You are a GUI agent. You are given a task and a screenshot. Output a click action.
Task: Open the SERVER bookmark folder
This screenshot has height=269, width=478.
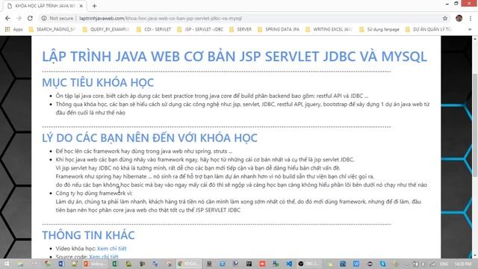[x=240, y=29]
